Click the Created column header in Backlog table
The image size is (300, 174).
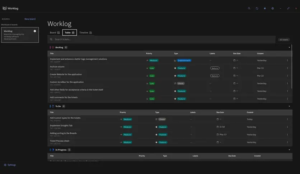click(260, 54)
